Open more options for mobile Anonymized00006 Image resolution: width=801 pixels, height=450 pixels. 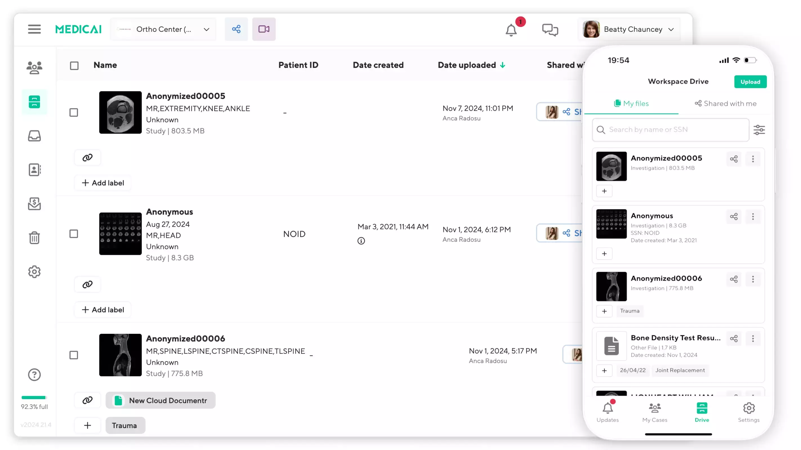753,279
